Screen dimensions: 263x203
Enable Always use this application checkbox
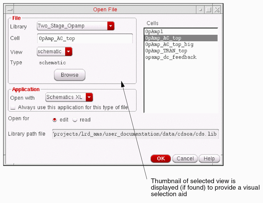13,107
